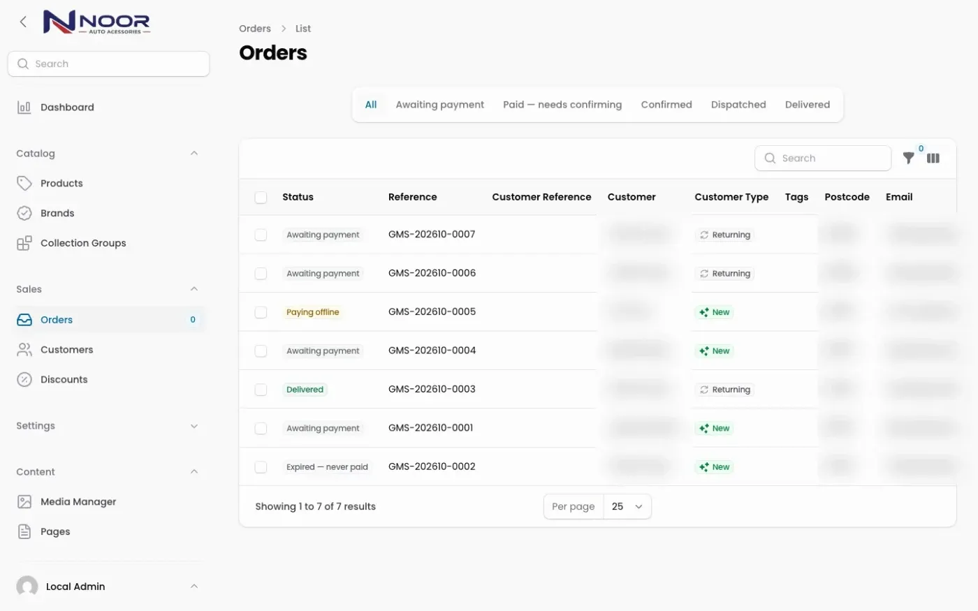Open order reference GMS-202610-0004
Viewport: 978px width, 611px height.
coord(432,351)
